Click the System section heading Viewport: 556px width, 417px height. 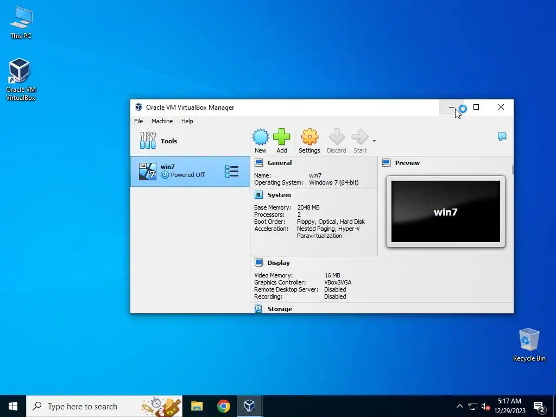[279, 195]
